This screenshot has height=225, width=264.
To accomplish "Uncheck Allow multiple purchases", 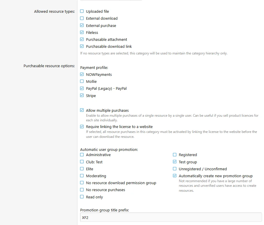I will tap(82, 110).
